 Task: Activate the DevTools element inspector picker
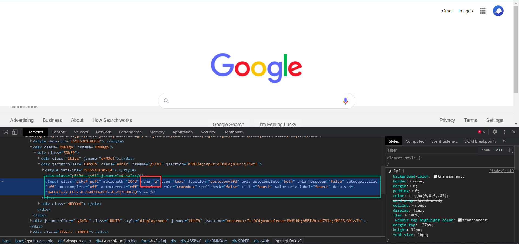click(x=6, y=132)
